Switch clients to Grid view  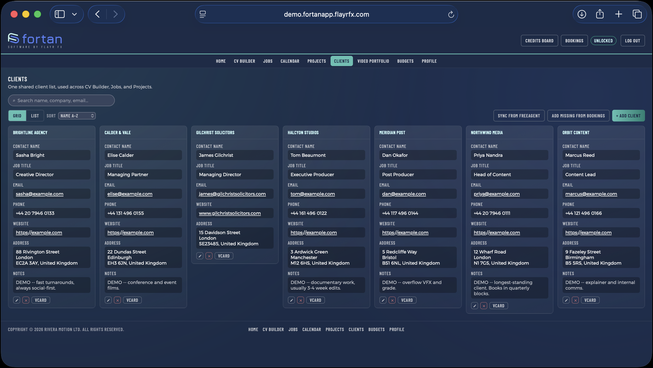click(17, 116)
